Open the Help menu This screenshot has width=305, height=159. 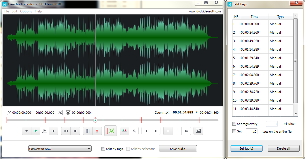click(38, 11)
